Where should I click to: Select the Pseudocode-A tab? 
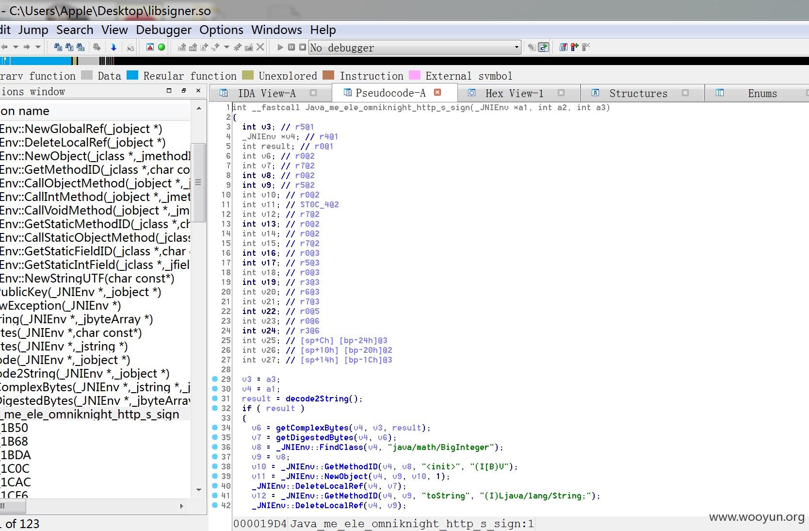point(390,93)
